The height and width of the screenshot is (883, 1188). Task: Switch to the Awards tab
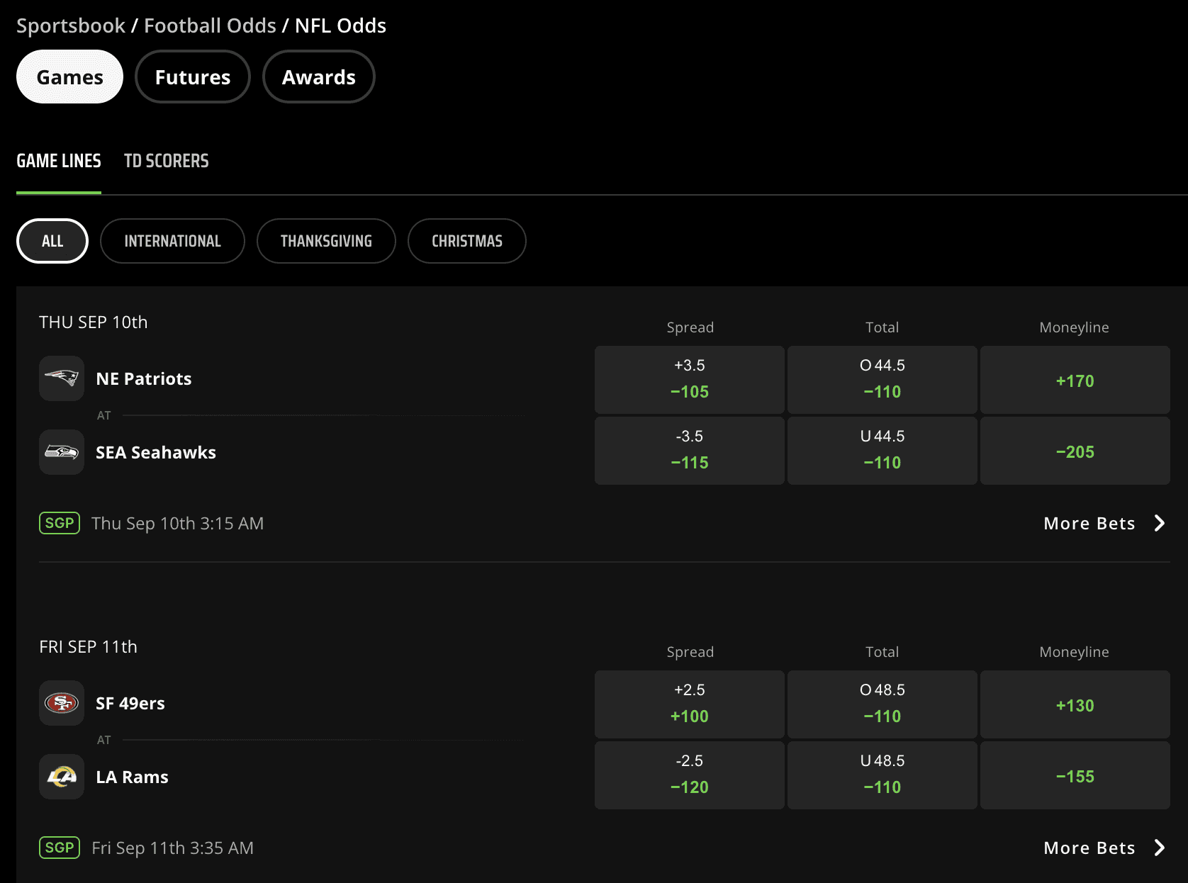319,77
